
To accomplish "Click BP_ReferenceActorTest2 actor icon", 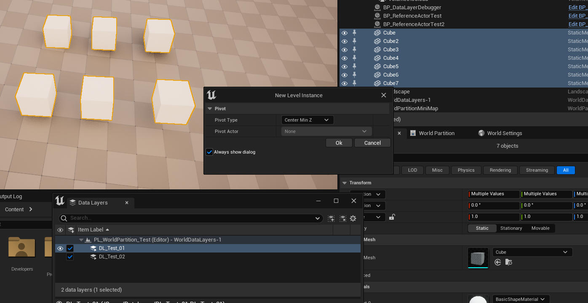I will click(x=377, y=24).
